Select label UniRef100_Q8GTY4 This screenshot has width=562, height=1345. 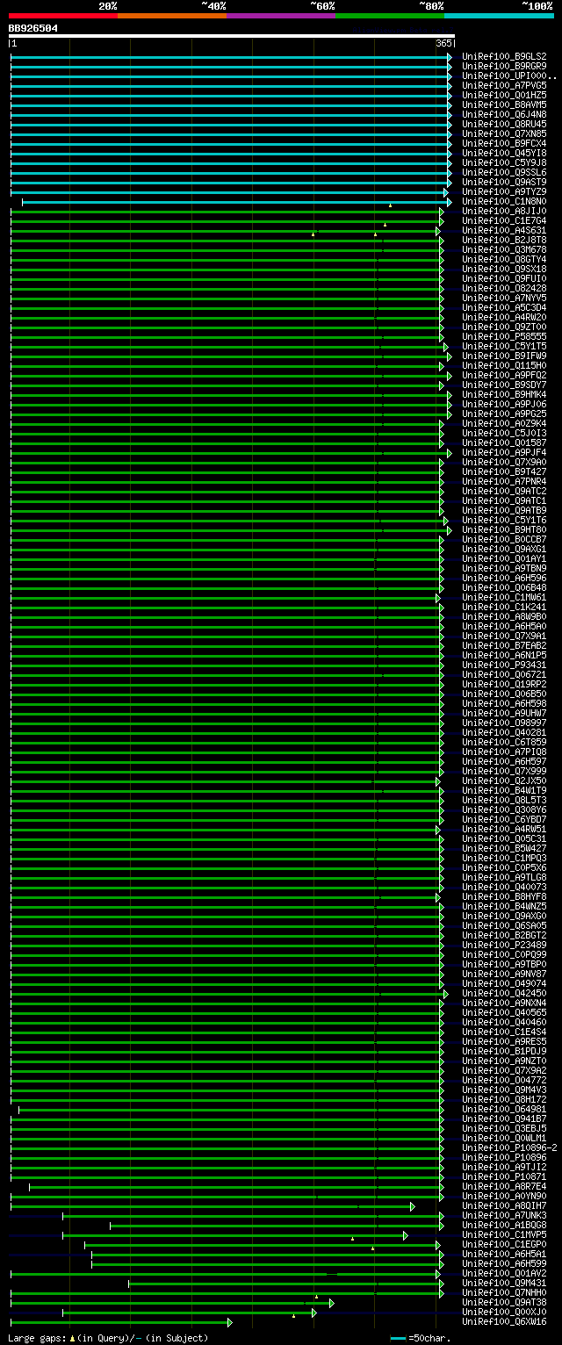pyautogui.click(x=504, y=259)
